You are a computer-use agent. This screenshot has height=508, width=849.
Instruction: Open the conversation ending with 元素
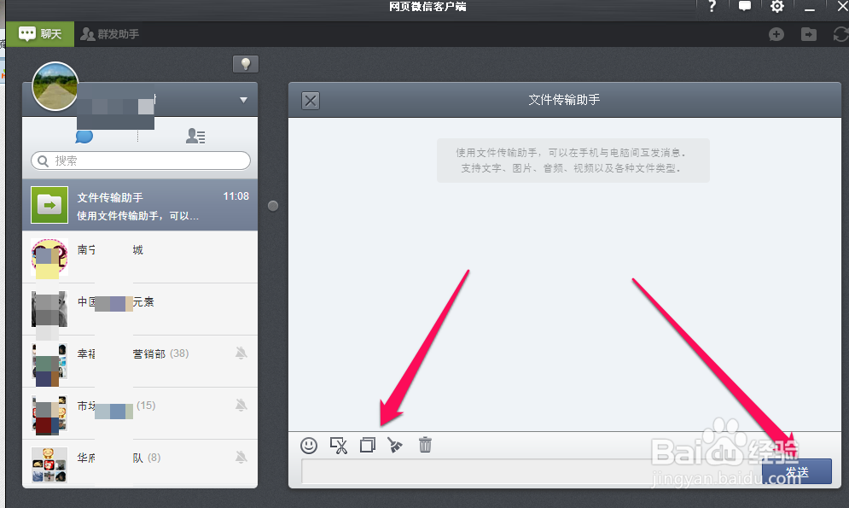(x=140, y=309)
